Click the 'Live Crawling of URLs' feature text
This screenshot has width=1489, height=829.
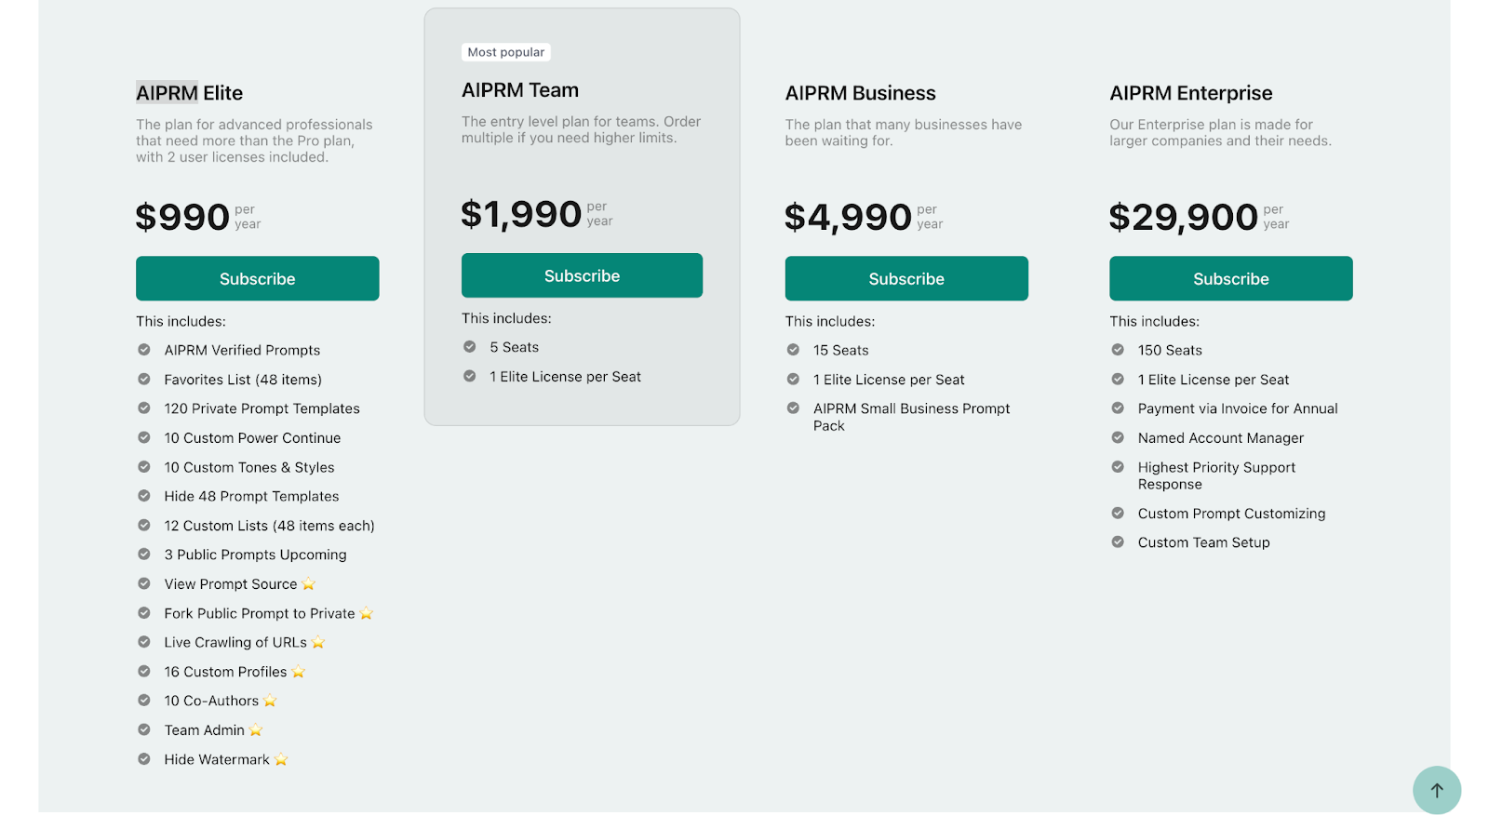coord(235,642)
